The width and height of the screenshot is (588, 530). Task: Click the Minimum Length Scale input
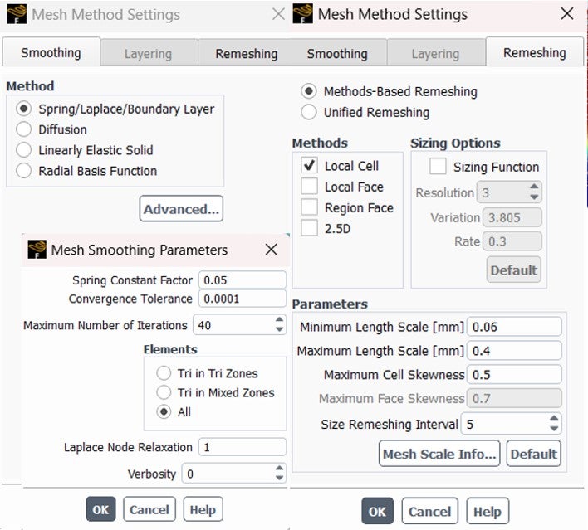[514, 327]
